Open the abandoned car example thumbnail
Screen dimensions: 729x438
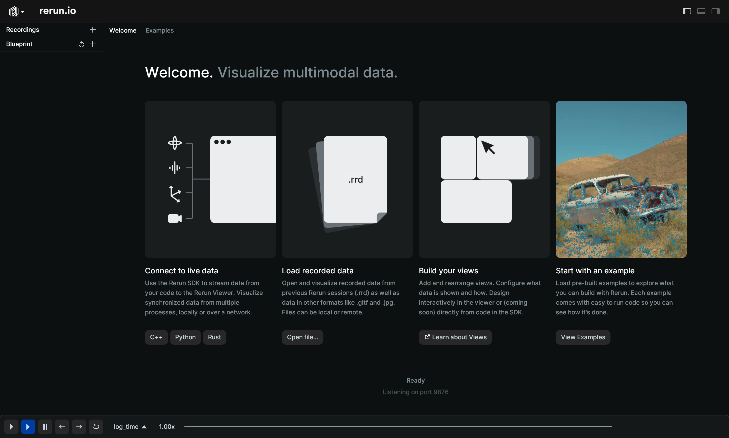pyautogui.click(x=621, y=179)
